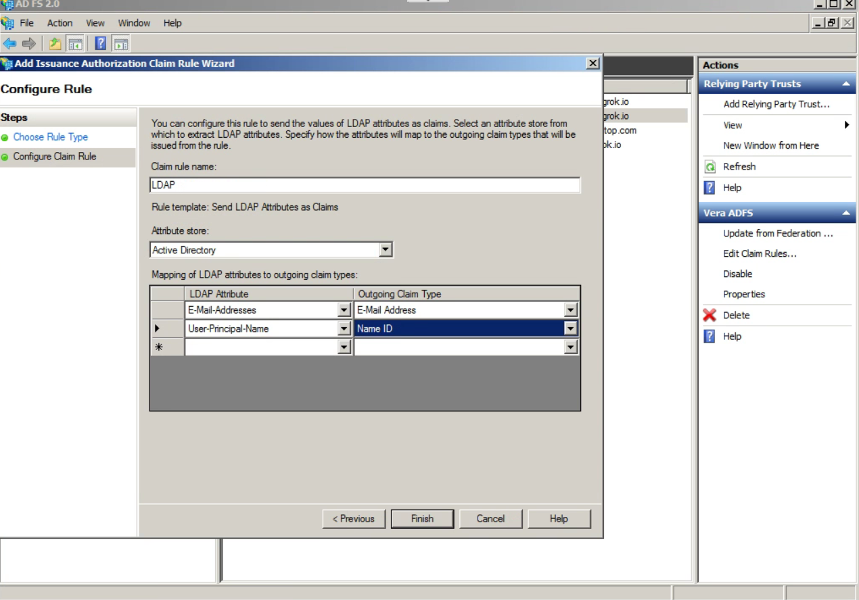Click the Finish button
Viewport: 859px width, 600px height.
point(422,519)
